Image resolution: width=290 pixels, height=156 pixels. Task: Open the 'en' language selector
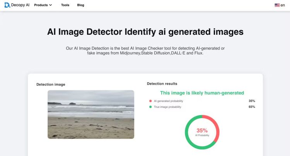[x=283, y=5]
